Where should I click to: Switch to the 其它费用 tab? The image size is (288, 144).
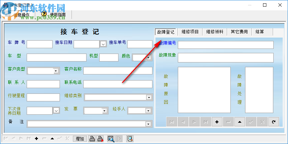click(239, 32)
